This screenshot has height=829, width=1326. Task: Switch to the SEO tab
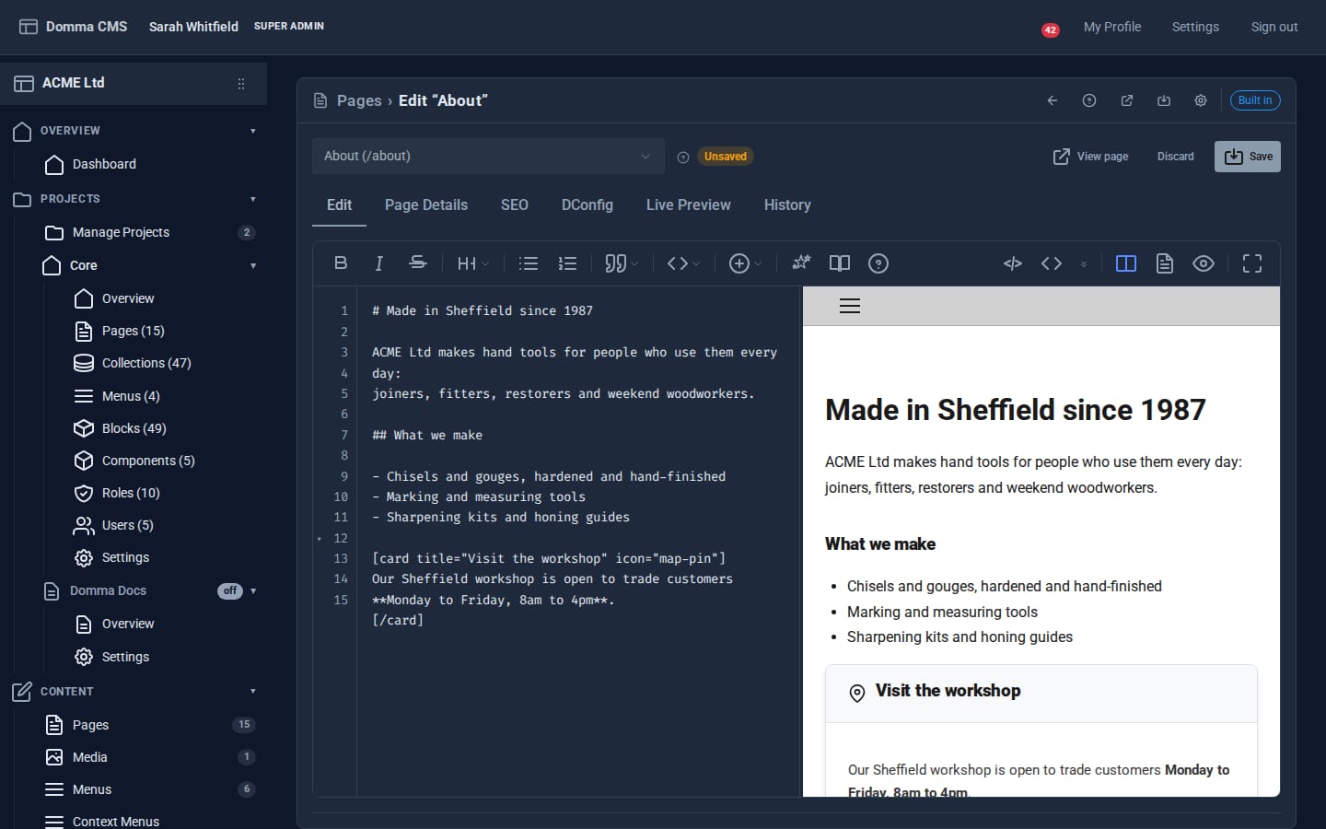[x=515, y=205]
